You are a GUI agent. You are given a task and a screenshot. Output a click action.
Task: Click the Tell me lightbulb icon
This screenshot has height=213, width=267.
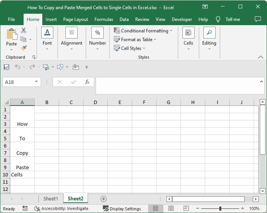pos(218,19)
